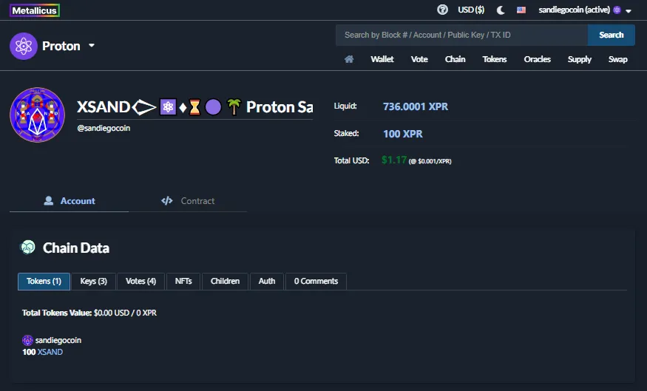This screenshot has height=391, width=647.
Task: Click the Chain Data section icon
Action: tap(27, 248)
